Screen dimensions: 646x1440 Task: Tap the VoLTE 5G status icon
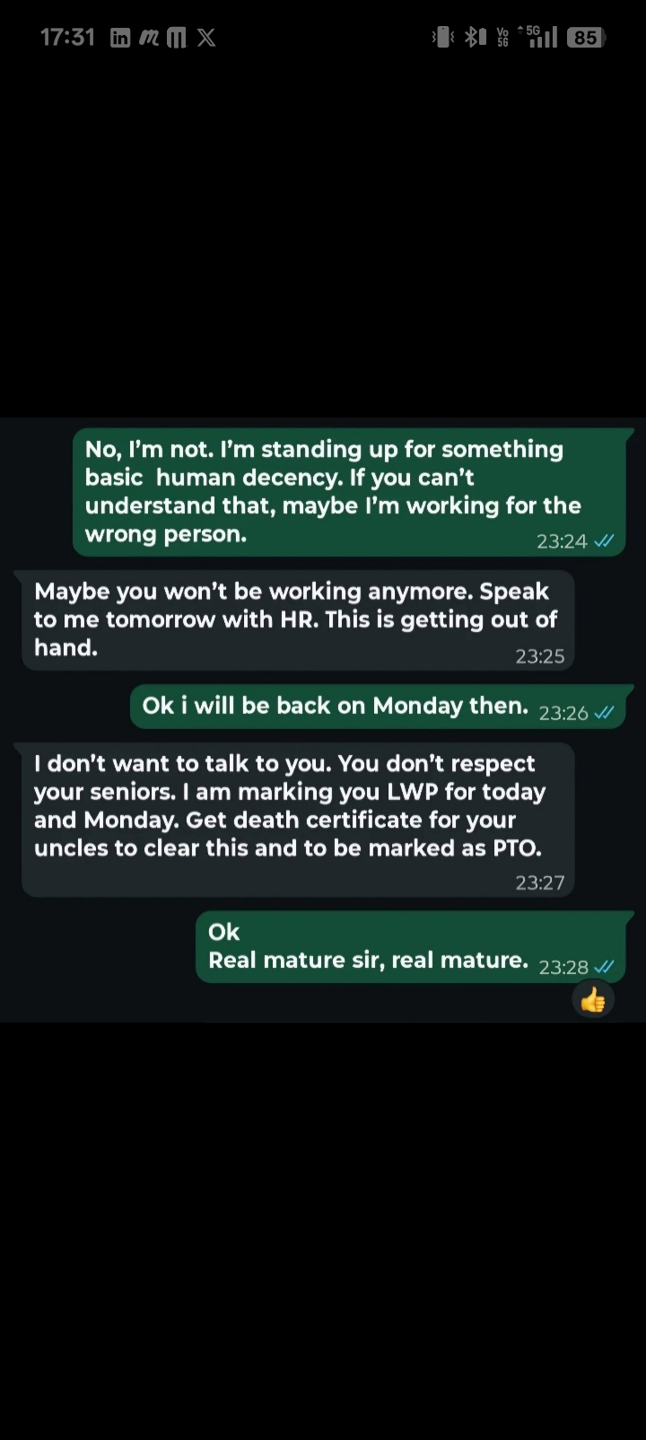[503, 38]
